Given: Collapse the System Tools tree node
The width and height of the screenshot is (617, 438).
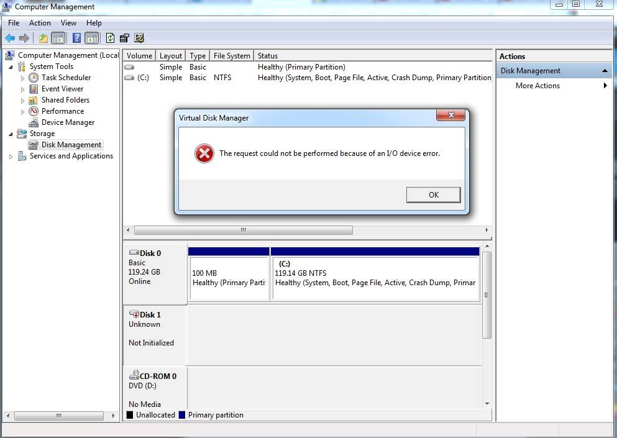Looking at the screenshot, I should click(11, 67).
